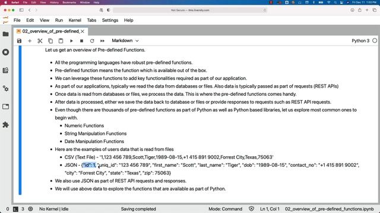Reload the page in Safari address bar
Screen dimensions: 380x213
(x=265, y=10)
